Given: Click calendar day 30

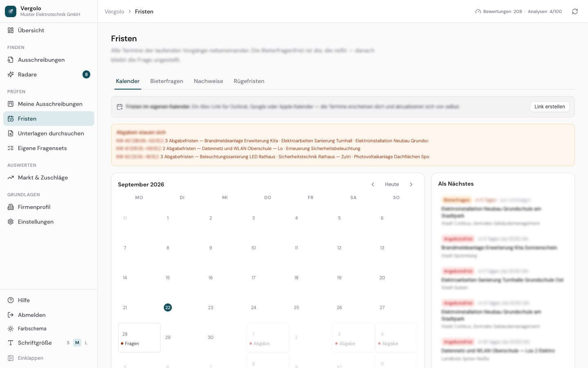Looking at the screenshot, I should point(211,337).
